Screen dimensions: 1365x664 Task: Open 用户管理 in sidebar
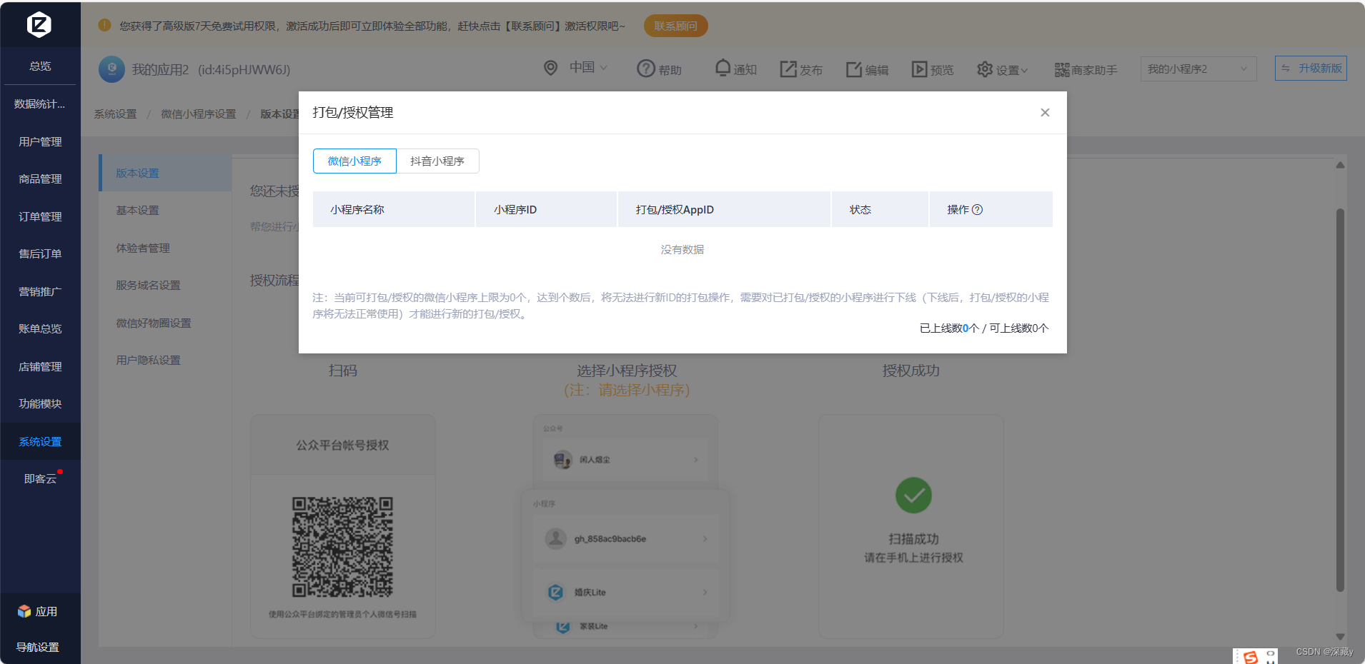tap(40, 141)
